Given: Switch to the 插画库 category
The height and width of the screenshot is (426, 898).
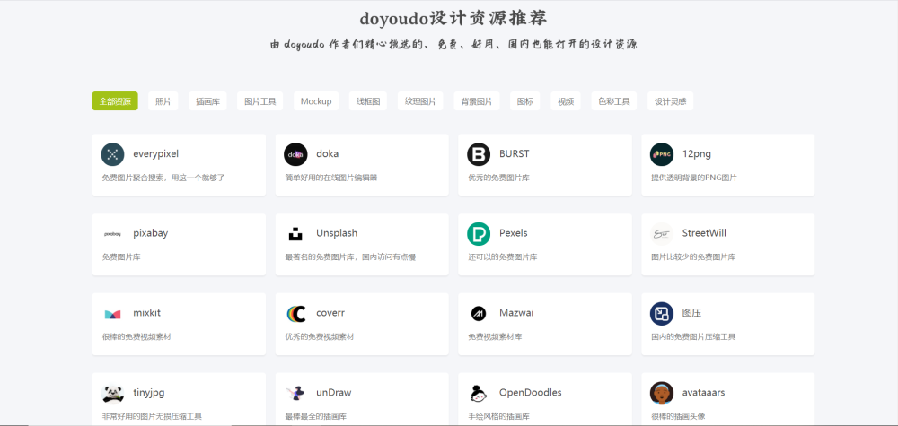Looking at the screenshot, I should tap(208, 101).
